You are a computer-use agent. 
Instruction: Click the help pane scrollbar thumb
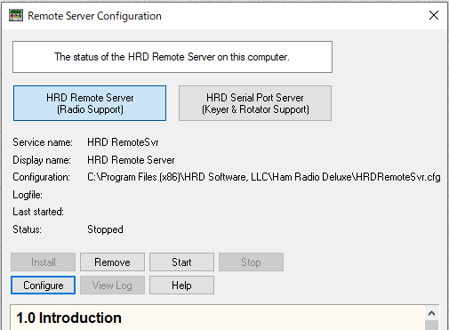(x=432, y=326)
